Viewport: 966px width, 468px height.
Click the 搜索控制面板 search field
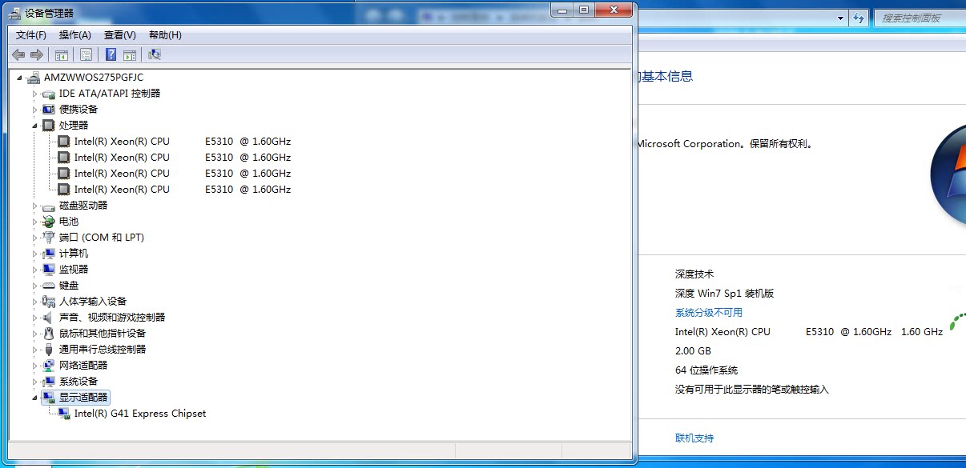(920, 18)
